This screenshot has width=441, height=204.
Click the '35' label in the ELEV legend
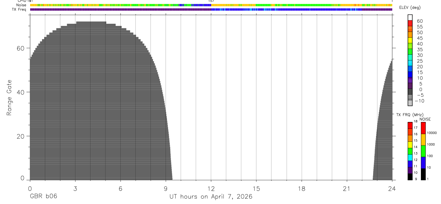tap(419, 50)
